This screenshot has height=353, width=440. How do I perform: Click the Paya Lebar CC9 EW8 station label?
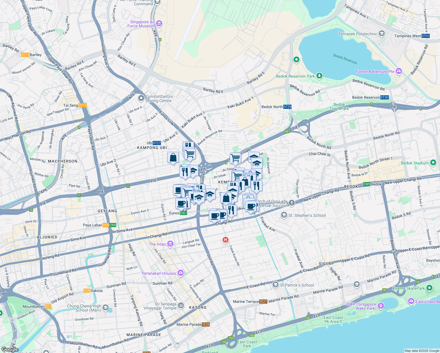coord(100,225)
